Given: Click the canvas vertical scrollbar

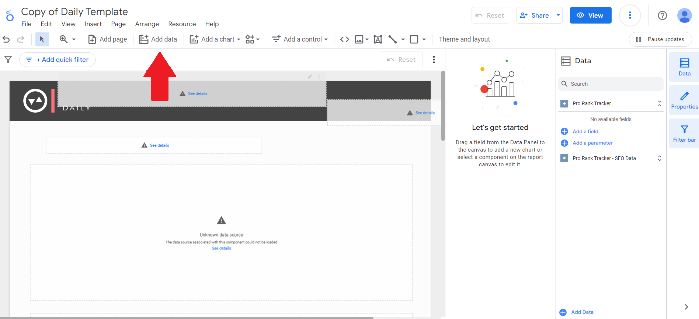Looking at the screenshot, I should coord(443,106).
